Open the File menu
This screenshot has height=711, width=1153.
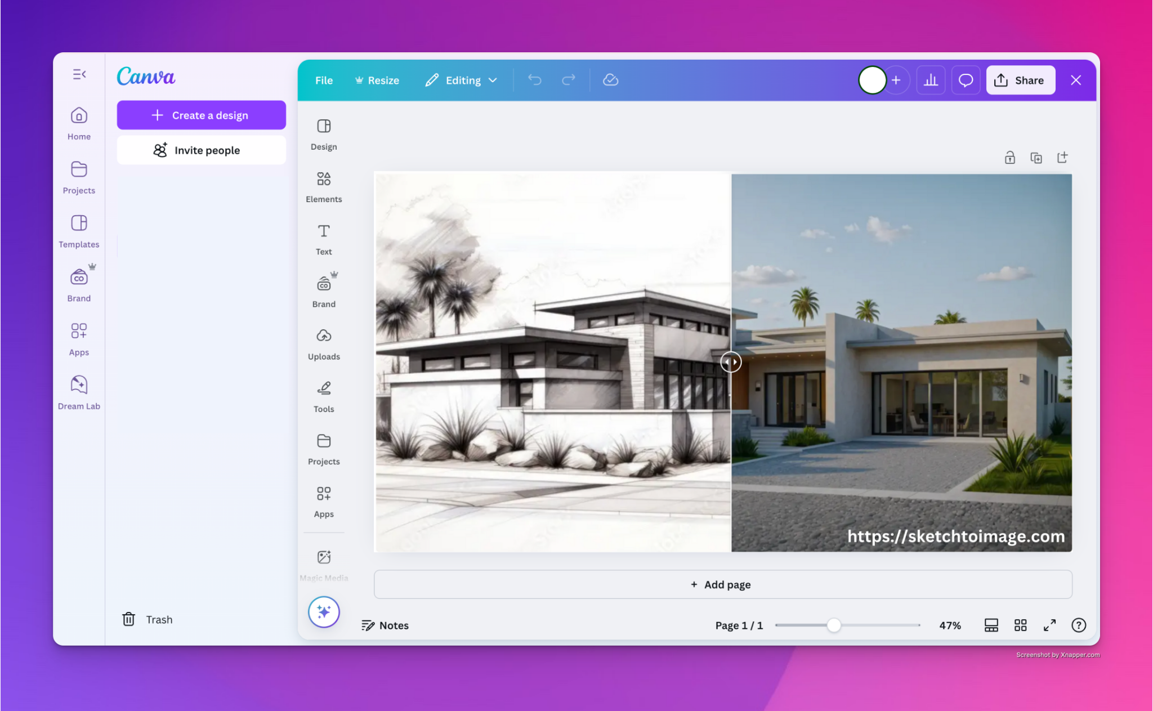point(324,81)
